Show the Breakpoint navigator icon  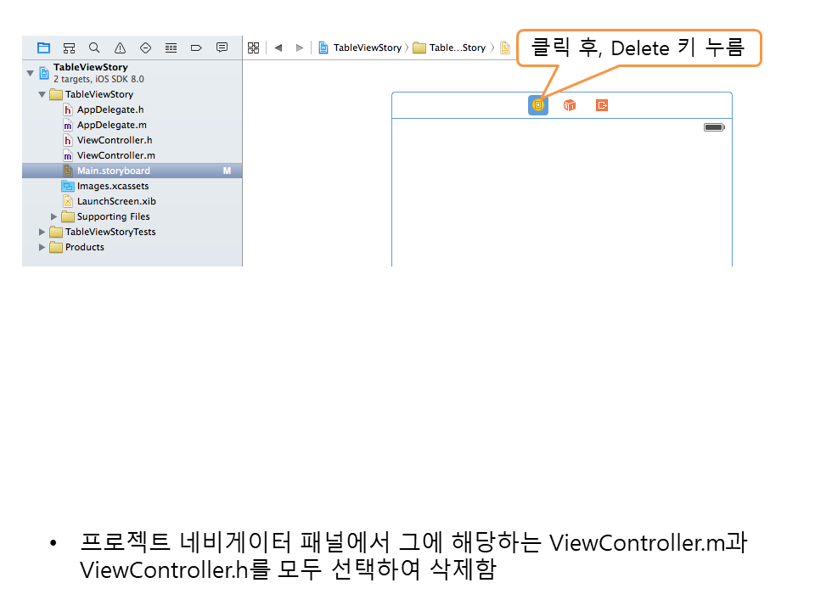tap(196, 48)
